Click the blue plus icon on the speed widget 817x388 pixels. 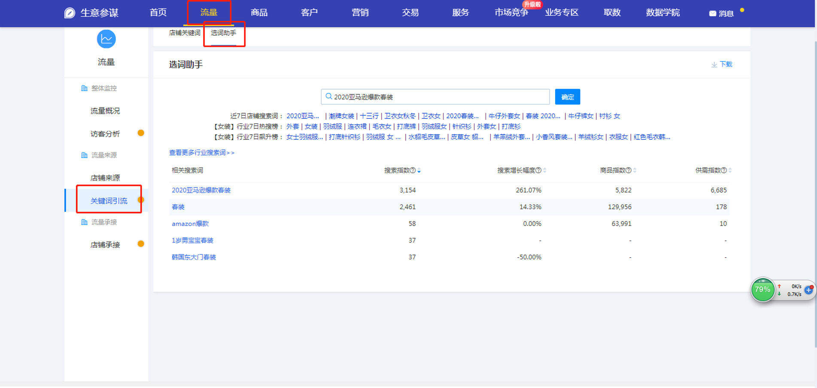[809, 290]
